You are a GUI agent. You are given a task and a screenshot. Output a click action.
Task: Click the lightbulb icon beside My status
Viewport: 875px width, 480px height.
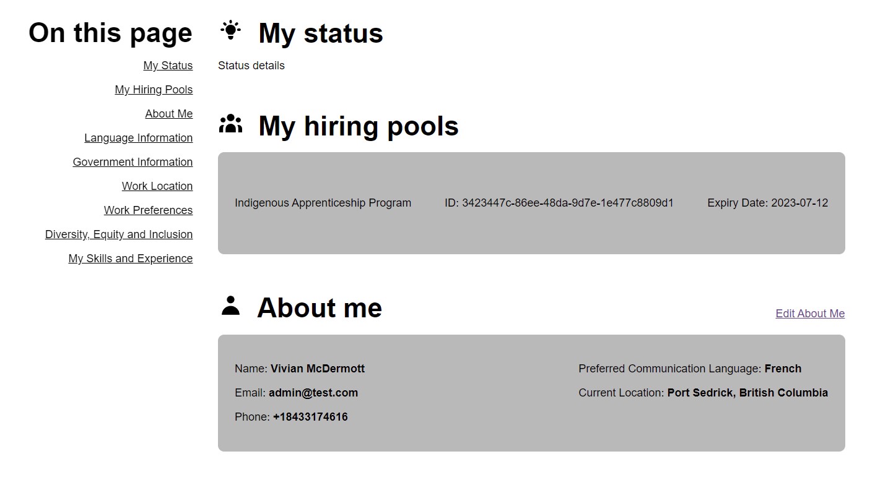pos(230,30)
